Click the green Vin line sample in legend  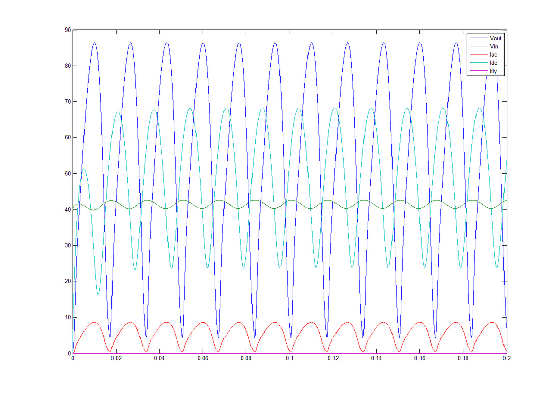[x=479, y=46]
